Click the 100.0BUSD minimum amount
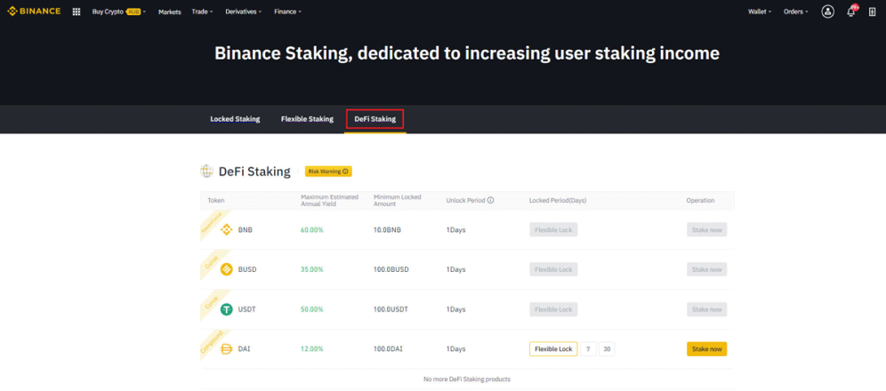 tap(391, 269)
